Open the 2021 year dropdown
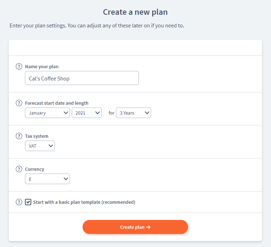 coord(86,113)
